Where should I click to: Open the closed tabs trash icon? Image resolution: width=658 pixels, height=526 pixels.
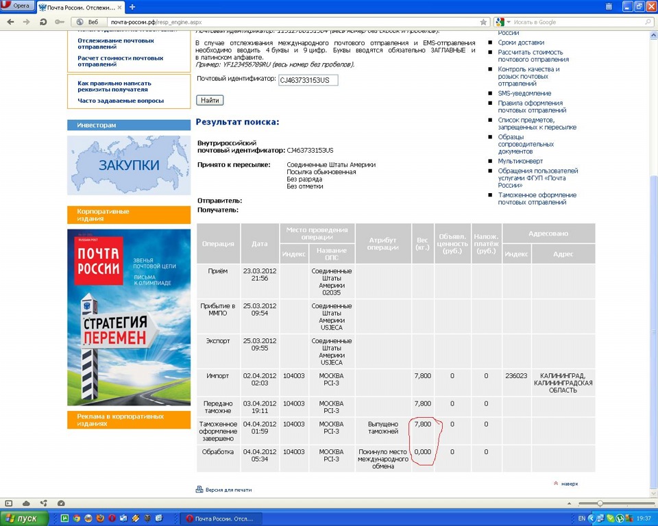point(609,6)
